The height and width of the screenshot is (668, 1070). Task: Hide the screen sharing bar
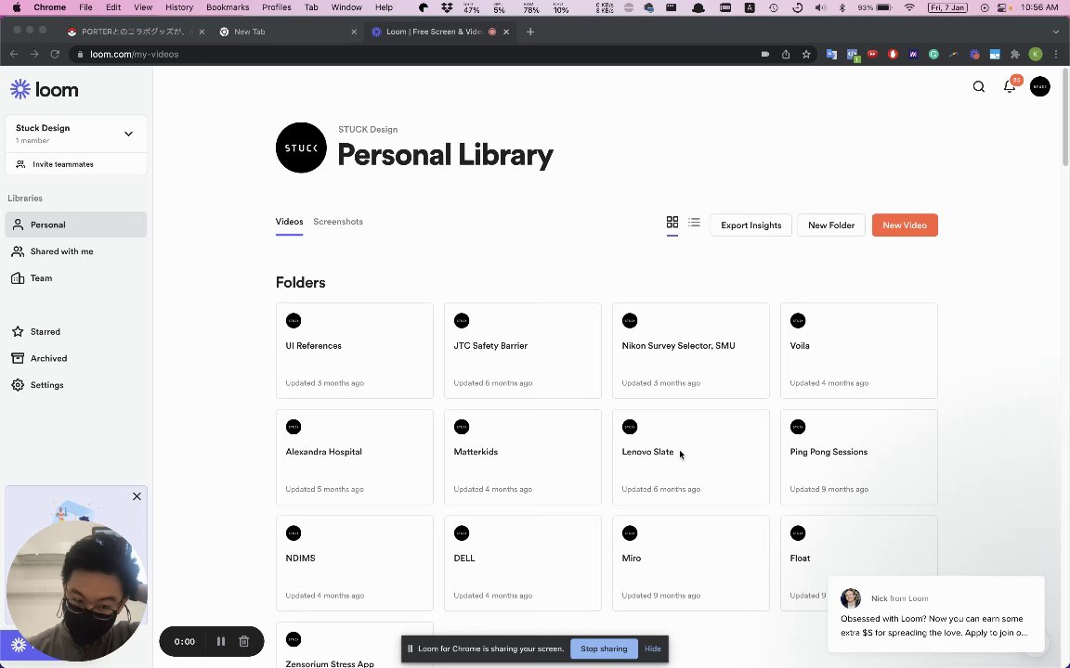click(x=652, y=649)
